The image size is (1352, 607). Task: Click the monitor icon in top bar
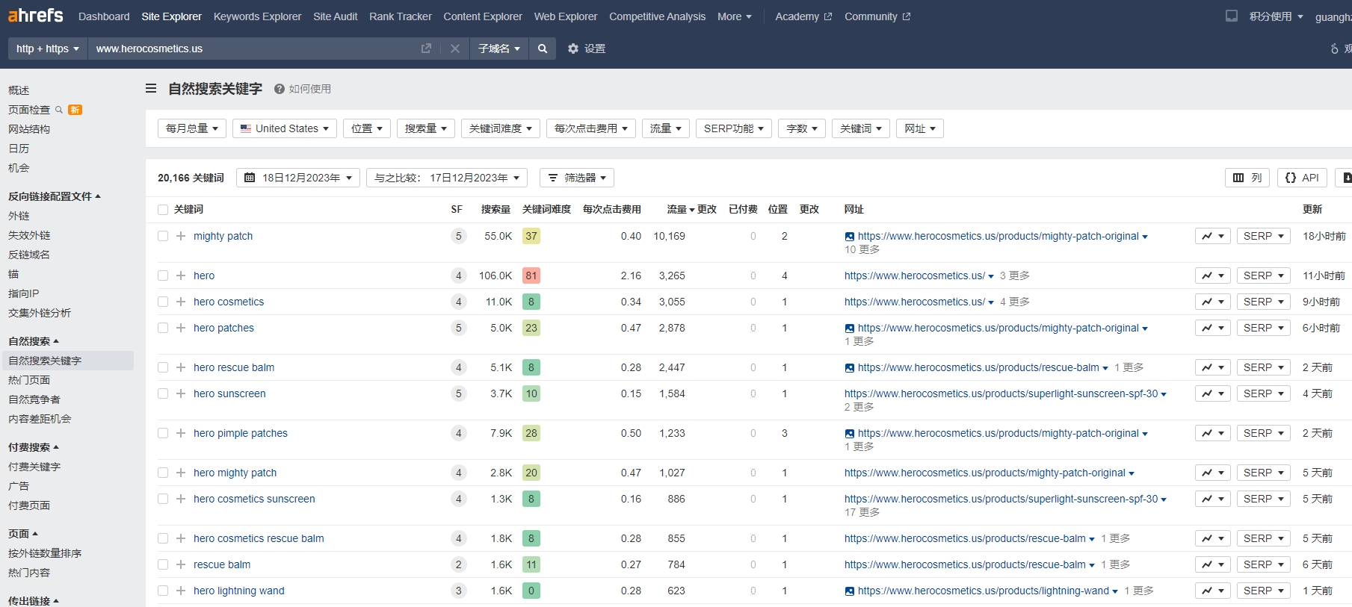click(1232, 16)
